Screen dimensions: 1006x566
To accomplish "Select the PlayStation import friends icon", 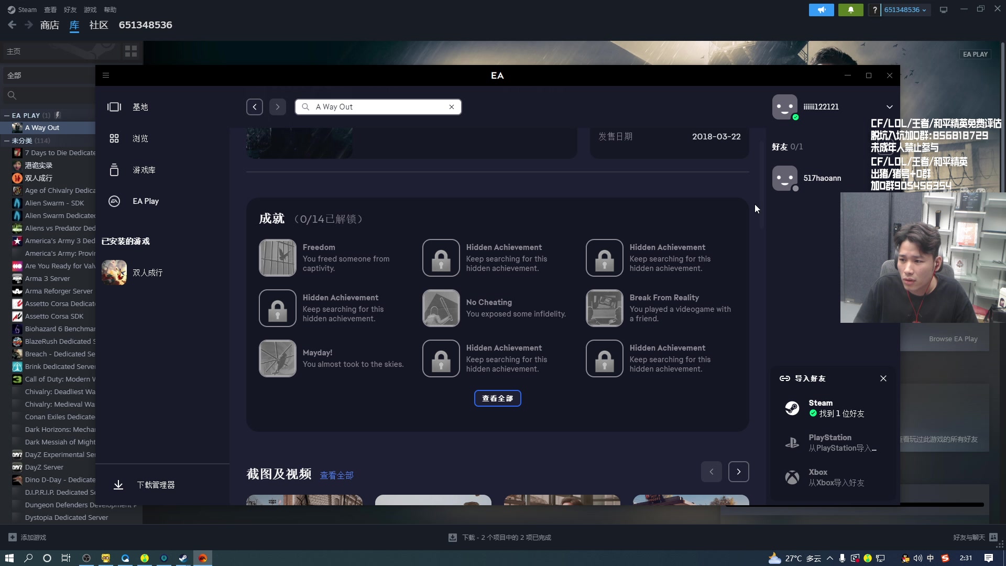I will click(x=792, y=442).
